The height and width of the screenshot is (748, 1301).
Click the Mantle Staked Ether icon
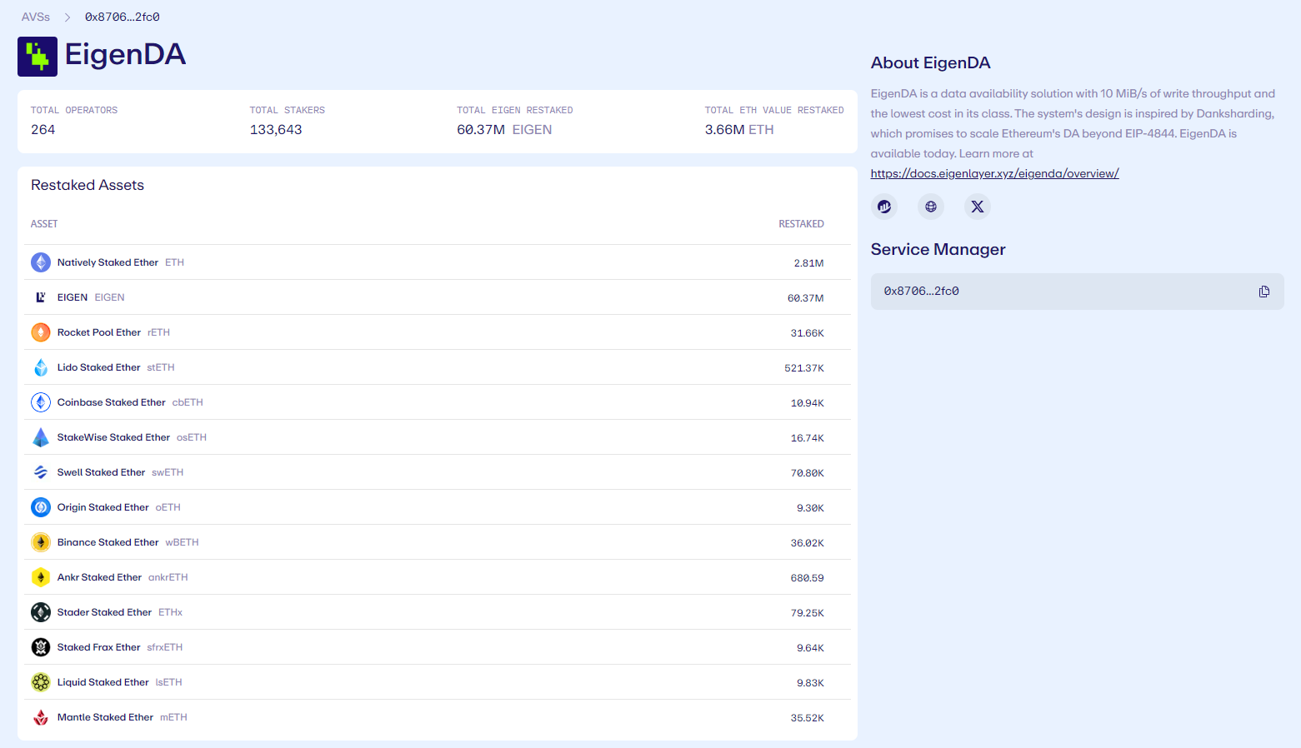[x=41, y=717]
